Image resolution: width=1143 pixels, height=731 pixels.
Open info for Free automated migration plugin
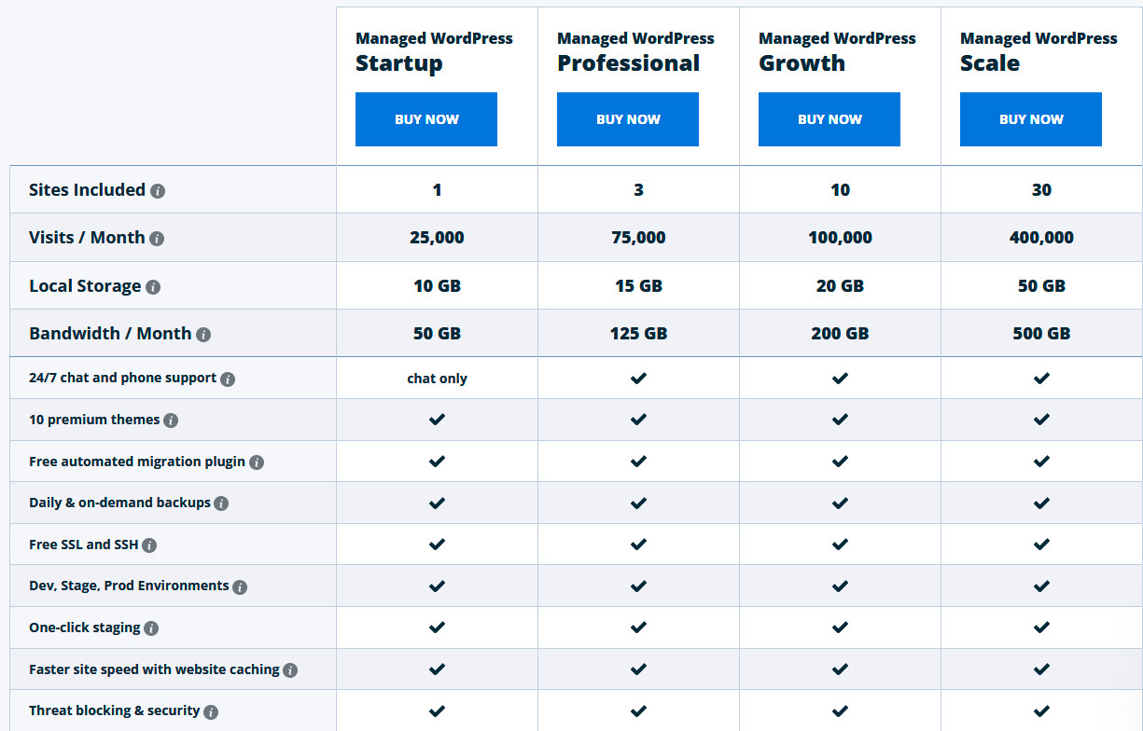tap(258, 462)
